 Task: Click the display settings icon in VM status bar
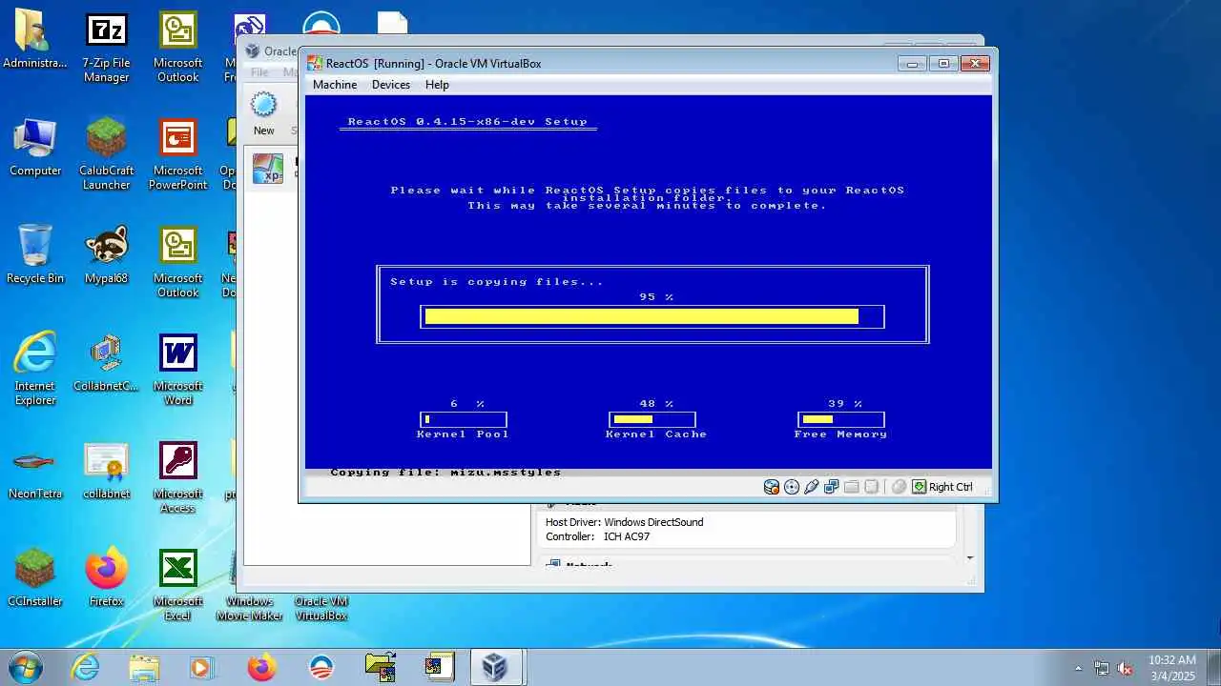point(871,487)
